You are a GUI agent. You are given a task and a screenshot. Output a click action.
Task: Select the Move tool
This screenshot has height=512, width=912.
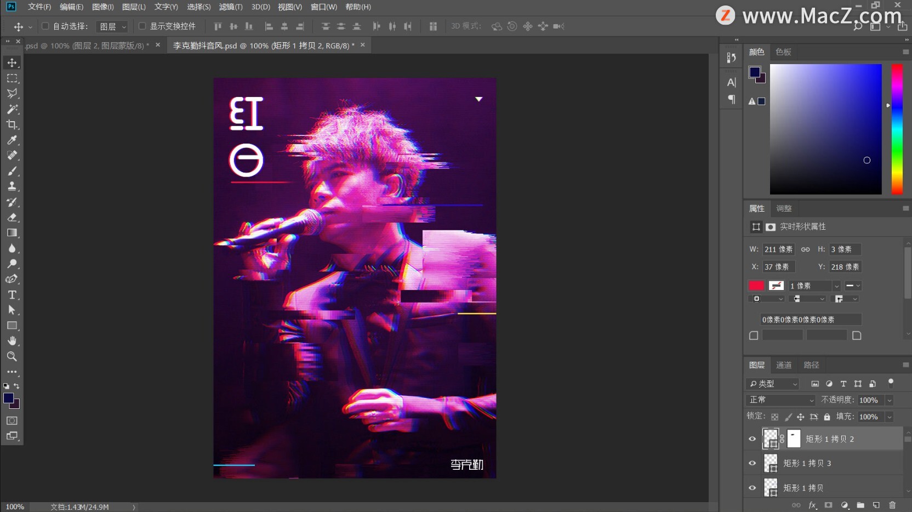click(12, 62)
